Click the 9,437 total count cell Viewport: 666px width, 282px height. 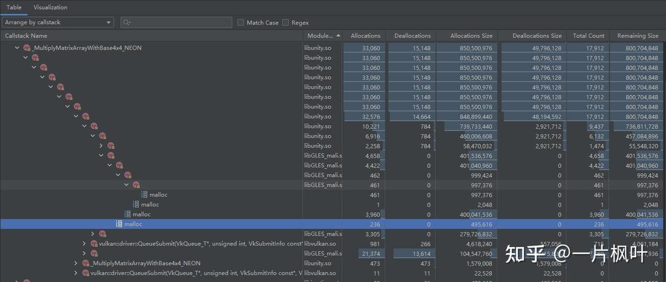(590, 126)
